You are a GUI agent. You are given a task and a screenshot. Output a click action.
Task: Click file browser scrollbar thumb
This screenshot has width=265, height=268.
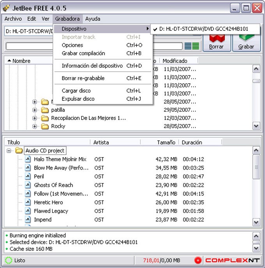pyautogui.click(x=256, y=81)
